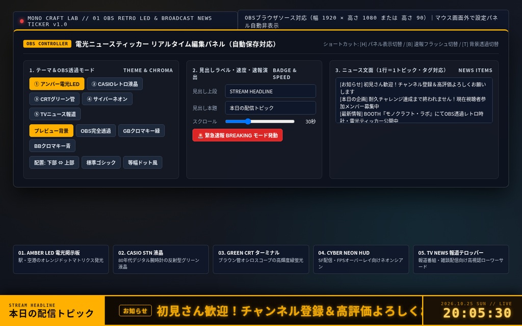Viewport: 522px width, 326px height.
Task: Click the 2026.10.25 SUN // LIVE date
Action: 476,304
